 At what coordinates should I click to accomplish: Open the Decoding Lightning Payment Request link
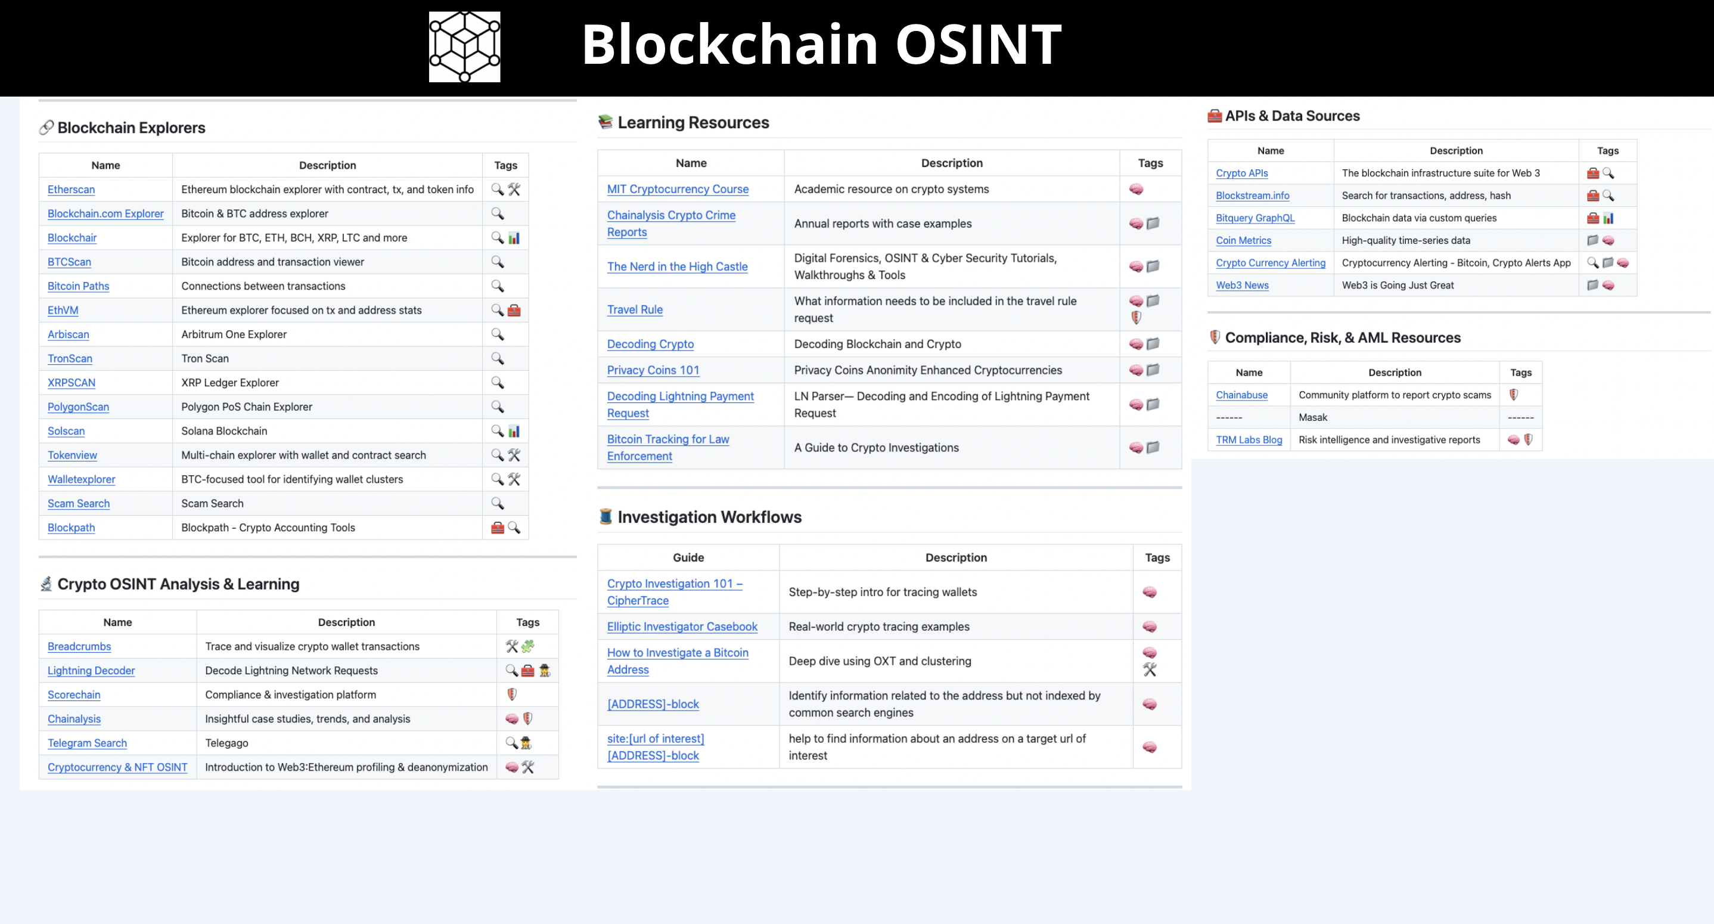point(681,405)
